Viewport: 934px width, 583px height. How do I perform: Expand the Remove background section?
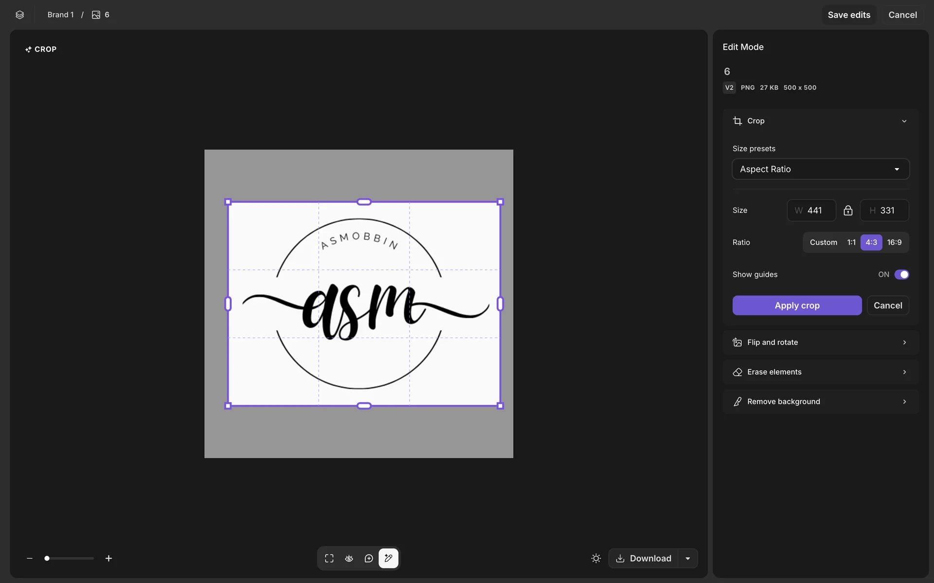click(x=821, y=402)
